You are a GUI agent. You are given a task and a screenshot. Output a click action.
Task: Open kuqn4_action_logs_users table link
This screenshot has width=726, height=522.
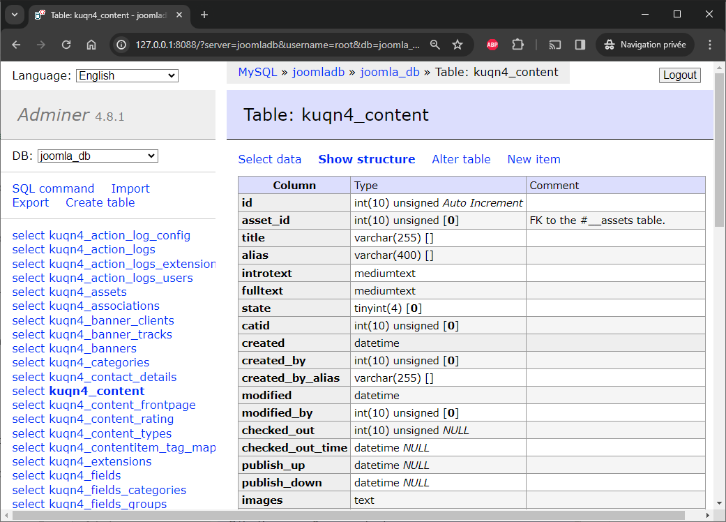point(121,278)
